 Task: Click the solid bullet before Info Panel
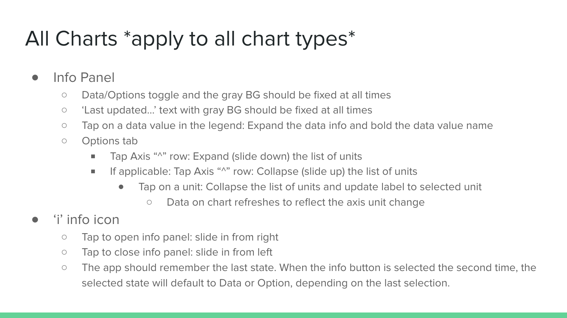click(35, 77)
